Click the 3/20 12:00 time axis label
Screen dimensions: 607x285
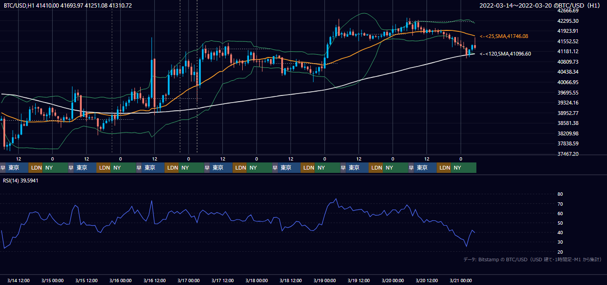[427, 280]
